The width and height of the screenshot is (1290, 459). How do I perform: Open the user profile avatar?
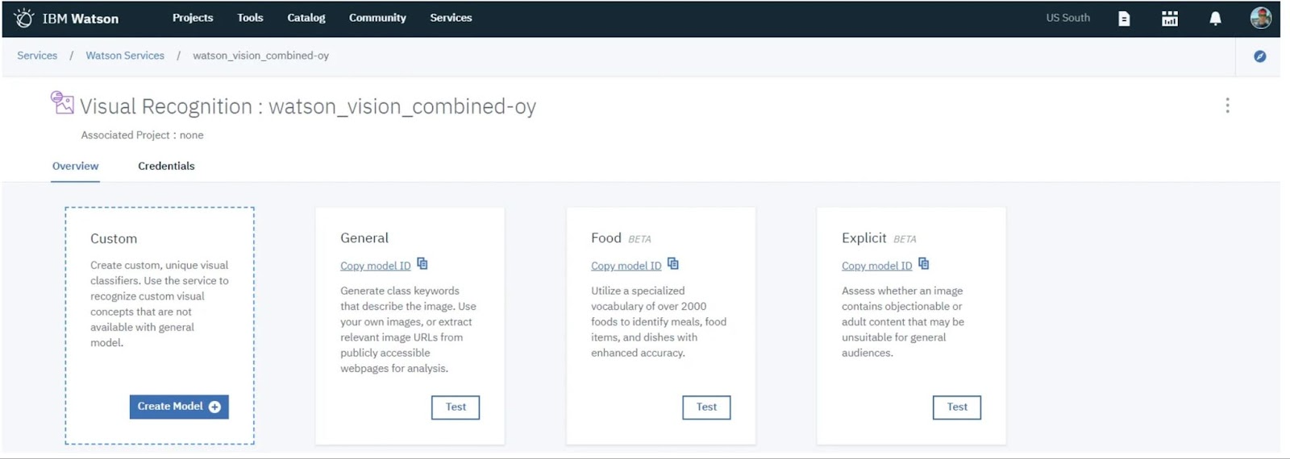(x=1261, y=18)
